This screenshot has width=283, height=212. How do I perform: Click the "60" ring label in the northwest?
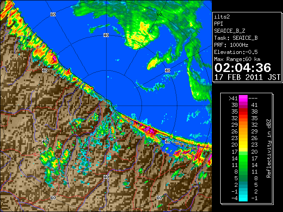(53, 14)
